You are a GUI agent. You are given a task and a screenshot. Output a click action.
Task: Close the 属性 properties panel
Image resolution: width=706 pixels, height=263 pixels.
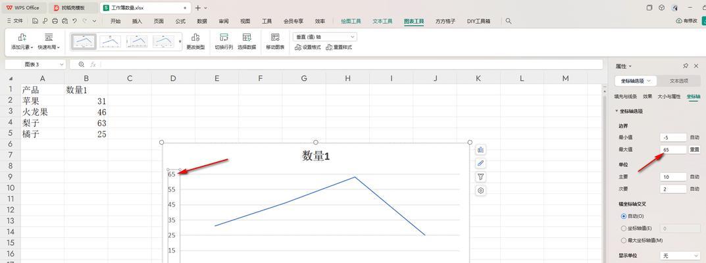tap(696, 66)
